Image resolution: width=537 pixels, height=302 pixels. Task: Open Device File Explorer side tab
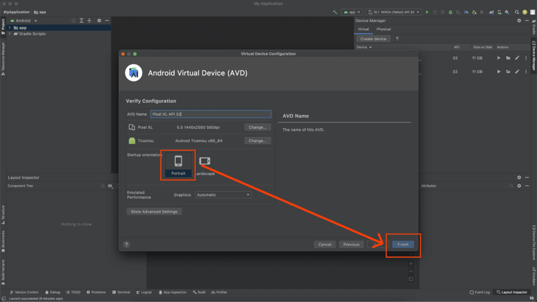click(534, 243)
